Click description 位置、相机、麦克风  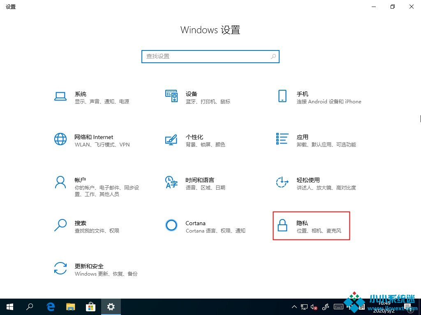click(x=319, y=231)
